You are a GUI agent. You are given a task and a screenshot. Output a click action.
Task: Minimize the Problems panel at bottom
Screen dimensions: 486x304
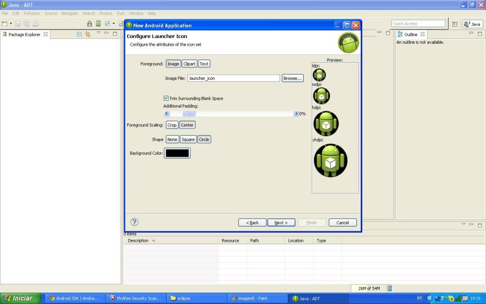point(471,224)
